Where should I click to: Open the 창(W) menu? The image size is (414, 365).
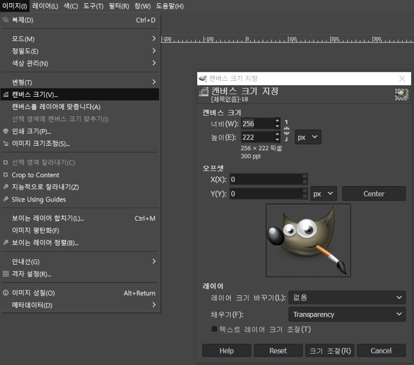(x=142, y=6)
